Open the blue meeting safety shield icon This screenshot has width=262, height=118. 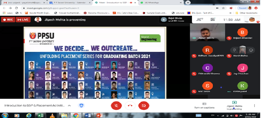pyautogui.click(x=81, y=106)
